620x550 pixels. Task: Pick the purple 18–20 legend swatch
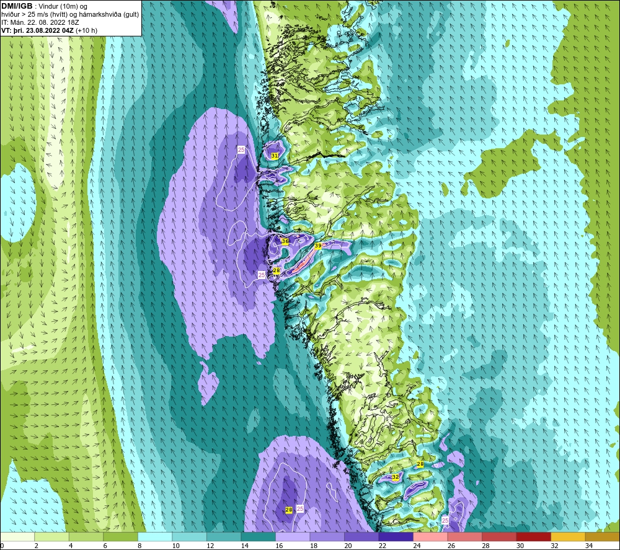tap(327, 537)
